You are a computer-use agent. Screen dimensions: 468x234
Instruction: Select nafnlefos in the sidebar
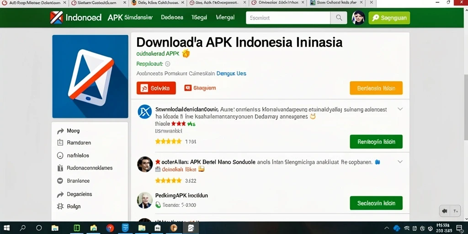click(x=73, y=155)
